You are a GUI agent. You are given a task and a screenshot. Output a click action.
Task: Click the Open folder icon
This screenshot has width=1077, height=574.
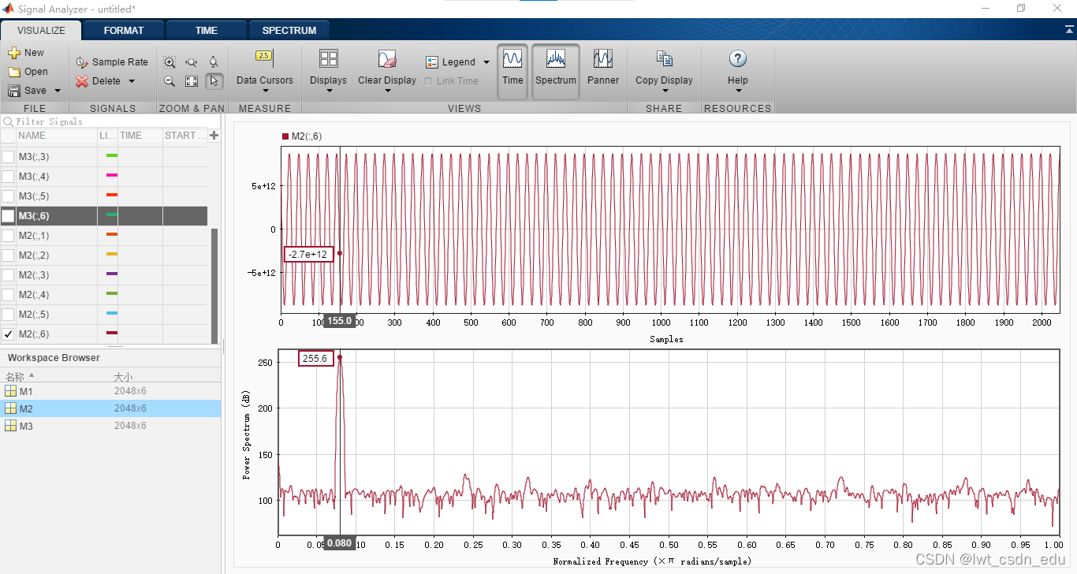pos(13,72)
